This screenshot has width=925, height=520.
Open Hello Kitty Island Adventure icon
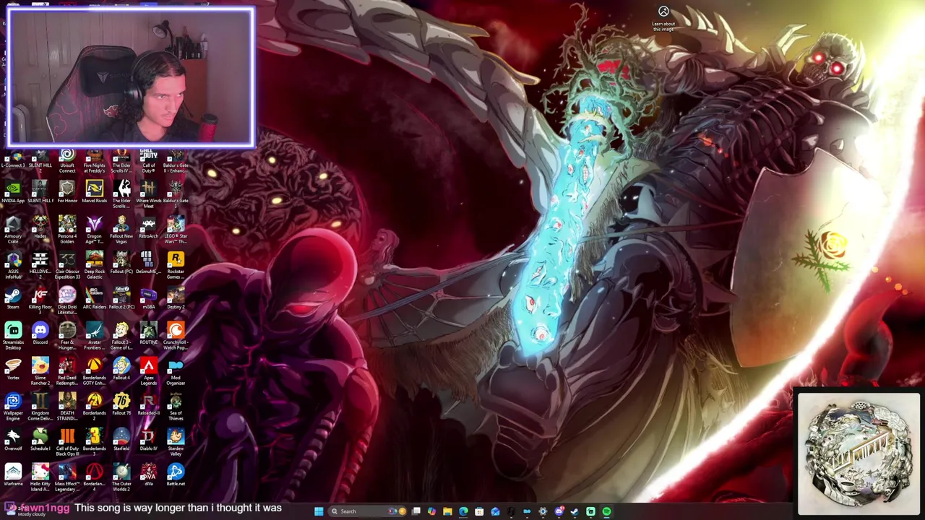click(x=40, y=478)
